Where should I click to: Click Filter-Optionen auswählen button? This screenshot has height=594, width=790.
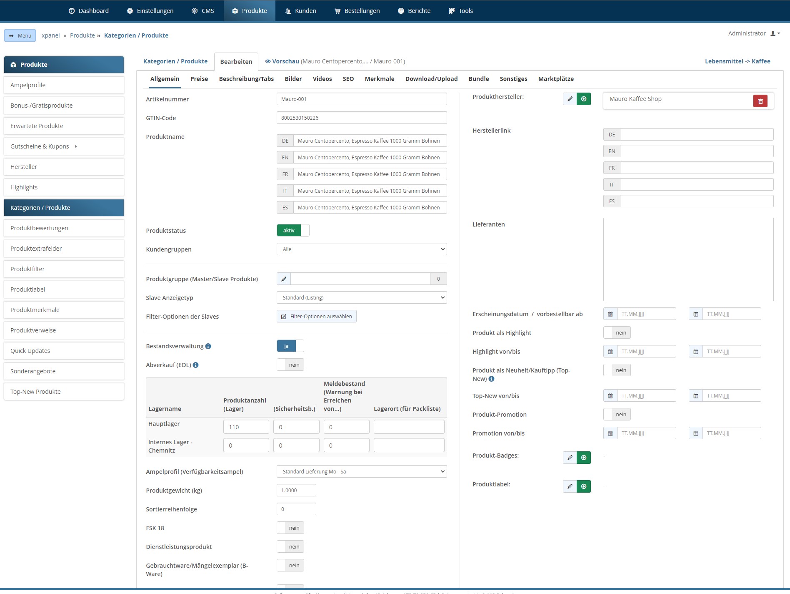pyautogui.click(x=317, y=316)
